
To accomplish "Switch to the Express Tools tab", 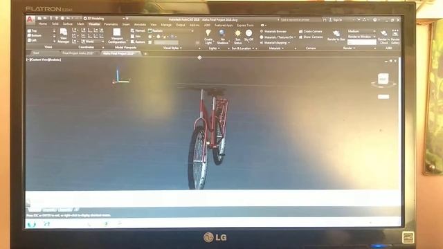I will (245, 25).
